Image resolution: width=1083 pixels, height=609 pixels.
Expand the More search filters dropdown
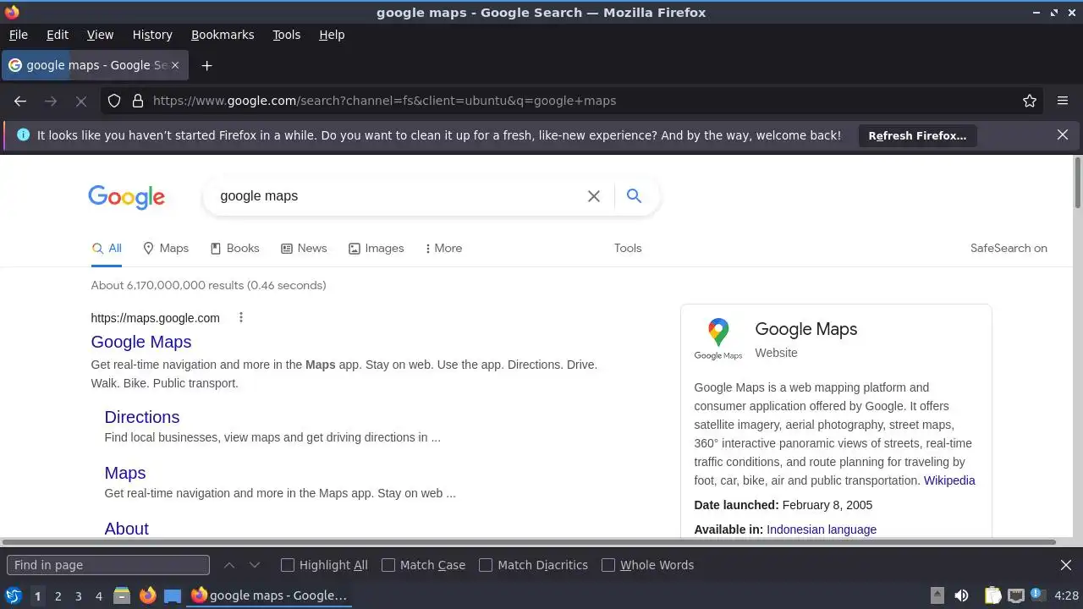443,248
